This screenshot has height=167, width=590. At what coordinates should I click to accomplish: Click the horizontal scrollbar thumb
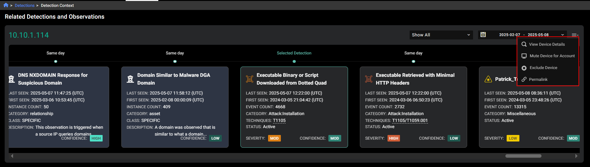523,156
